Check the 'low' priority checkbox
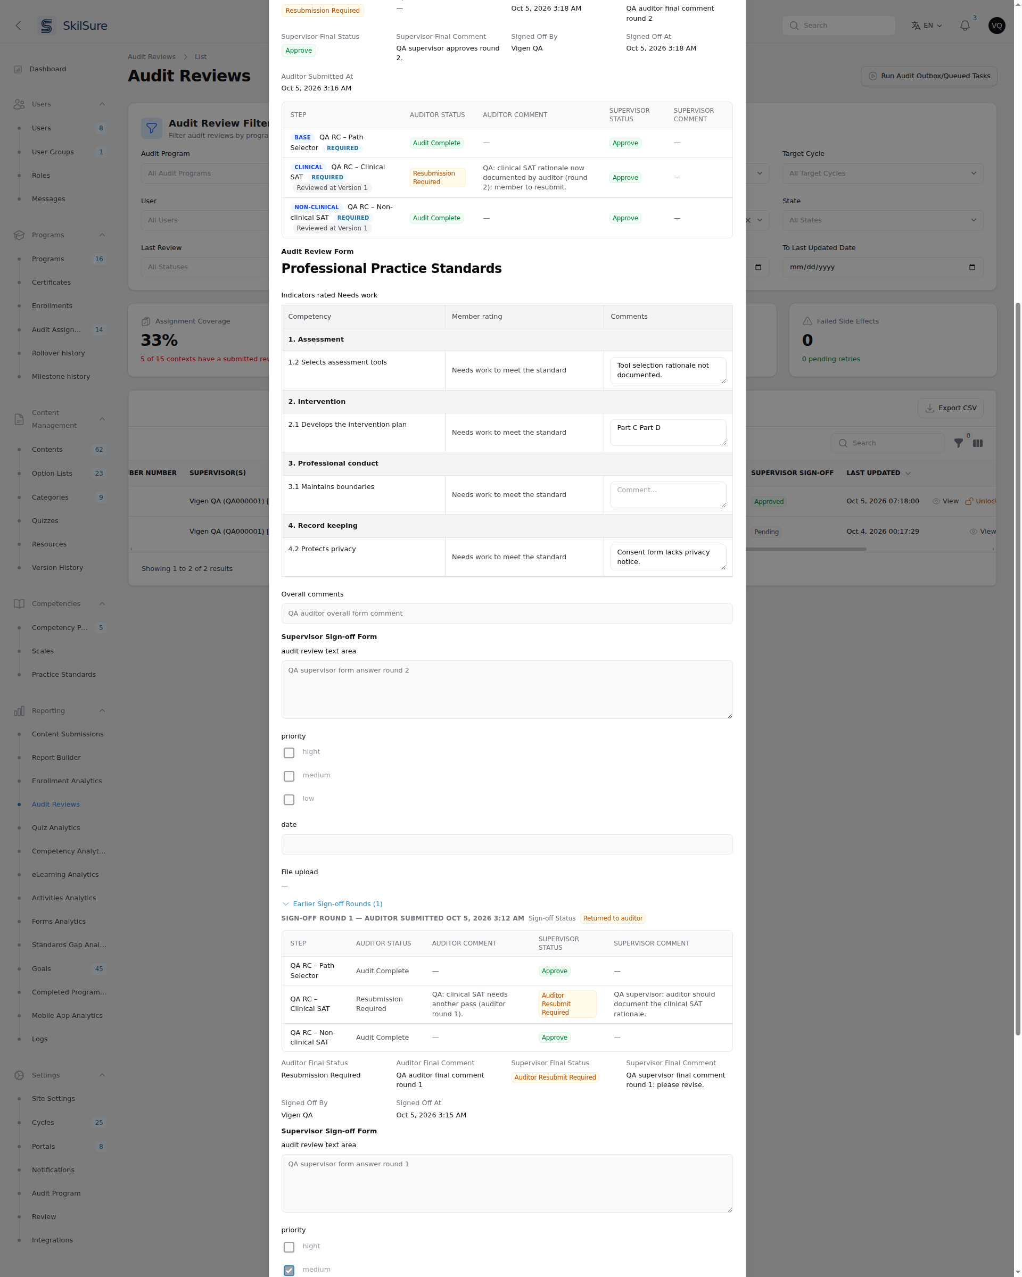 point(289,800)
